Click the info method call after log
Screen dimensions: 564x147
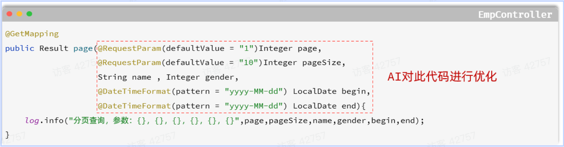point(54,121)
